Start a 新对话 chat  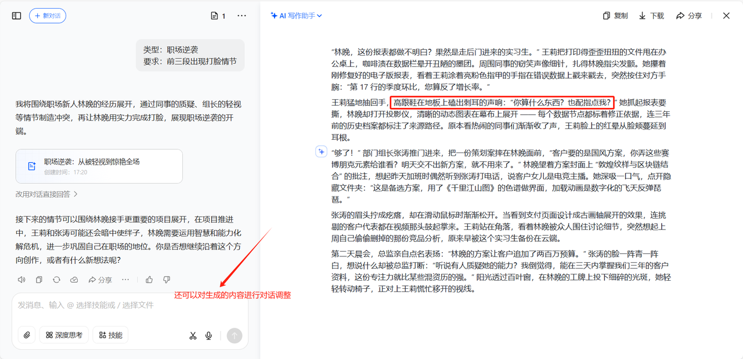48,16
